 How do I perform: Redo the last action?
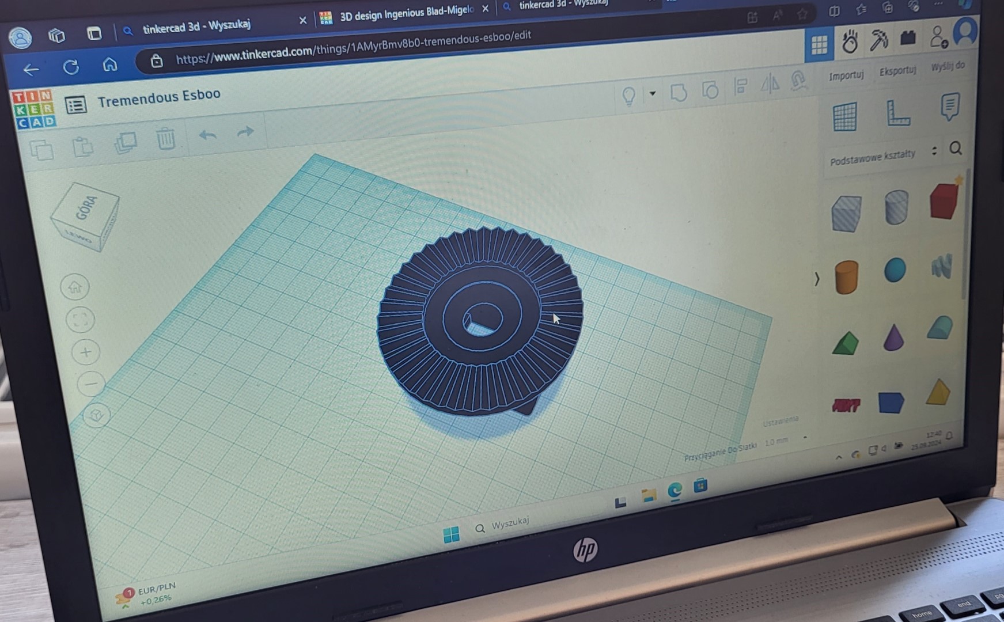click(x=245, y=131)
